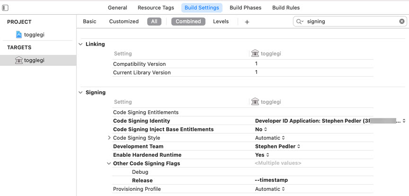Open the Build Phases tab
The height and width of the screenshot is (196, 409).
(245, 8)
